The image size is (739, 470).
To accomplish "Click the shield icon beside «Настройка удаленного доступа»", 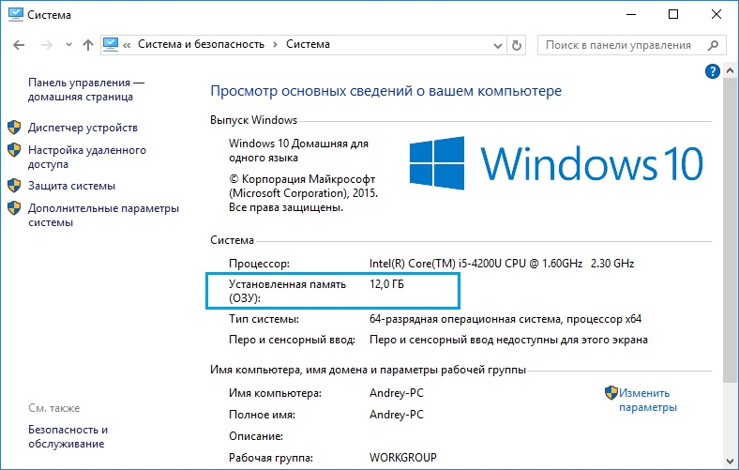I will 14,150.
